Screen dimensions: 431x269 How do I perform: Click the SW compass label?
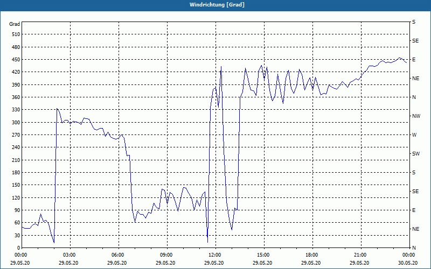(416, 154)
